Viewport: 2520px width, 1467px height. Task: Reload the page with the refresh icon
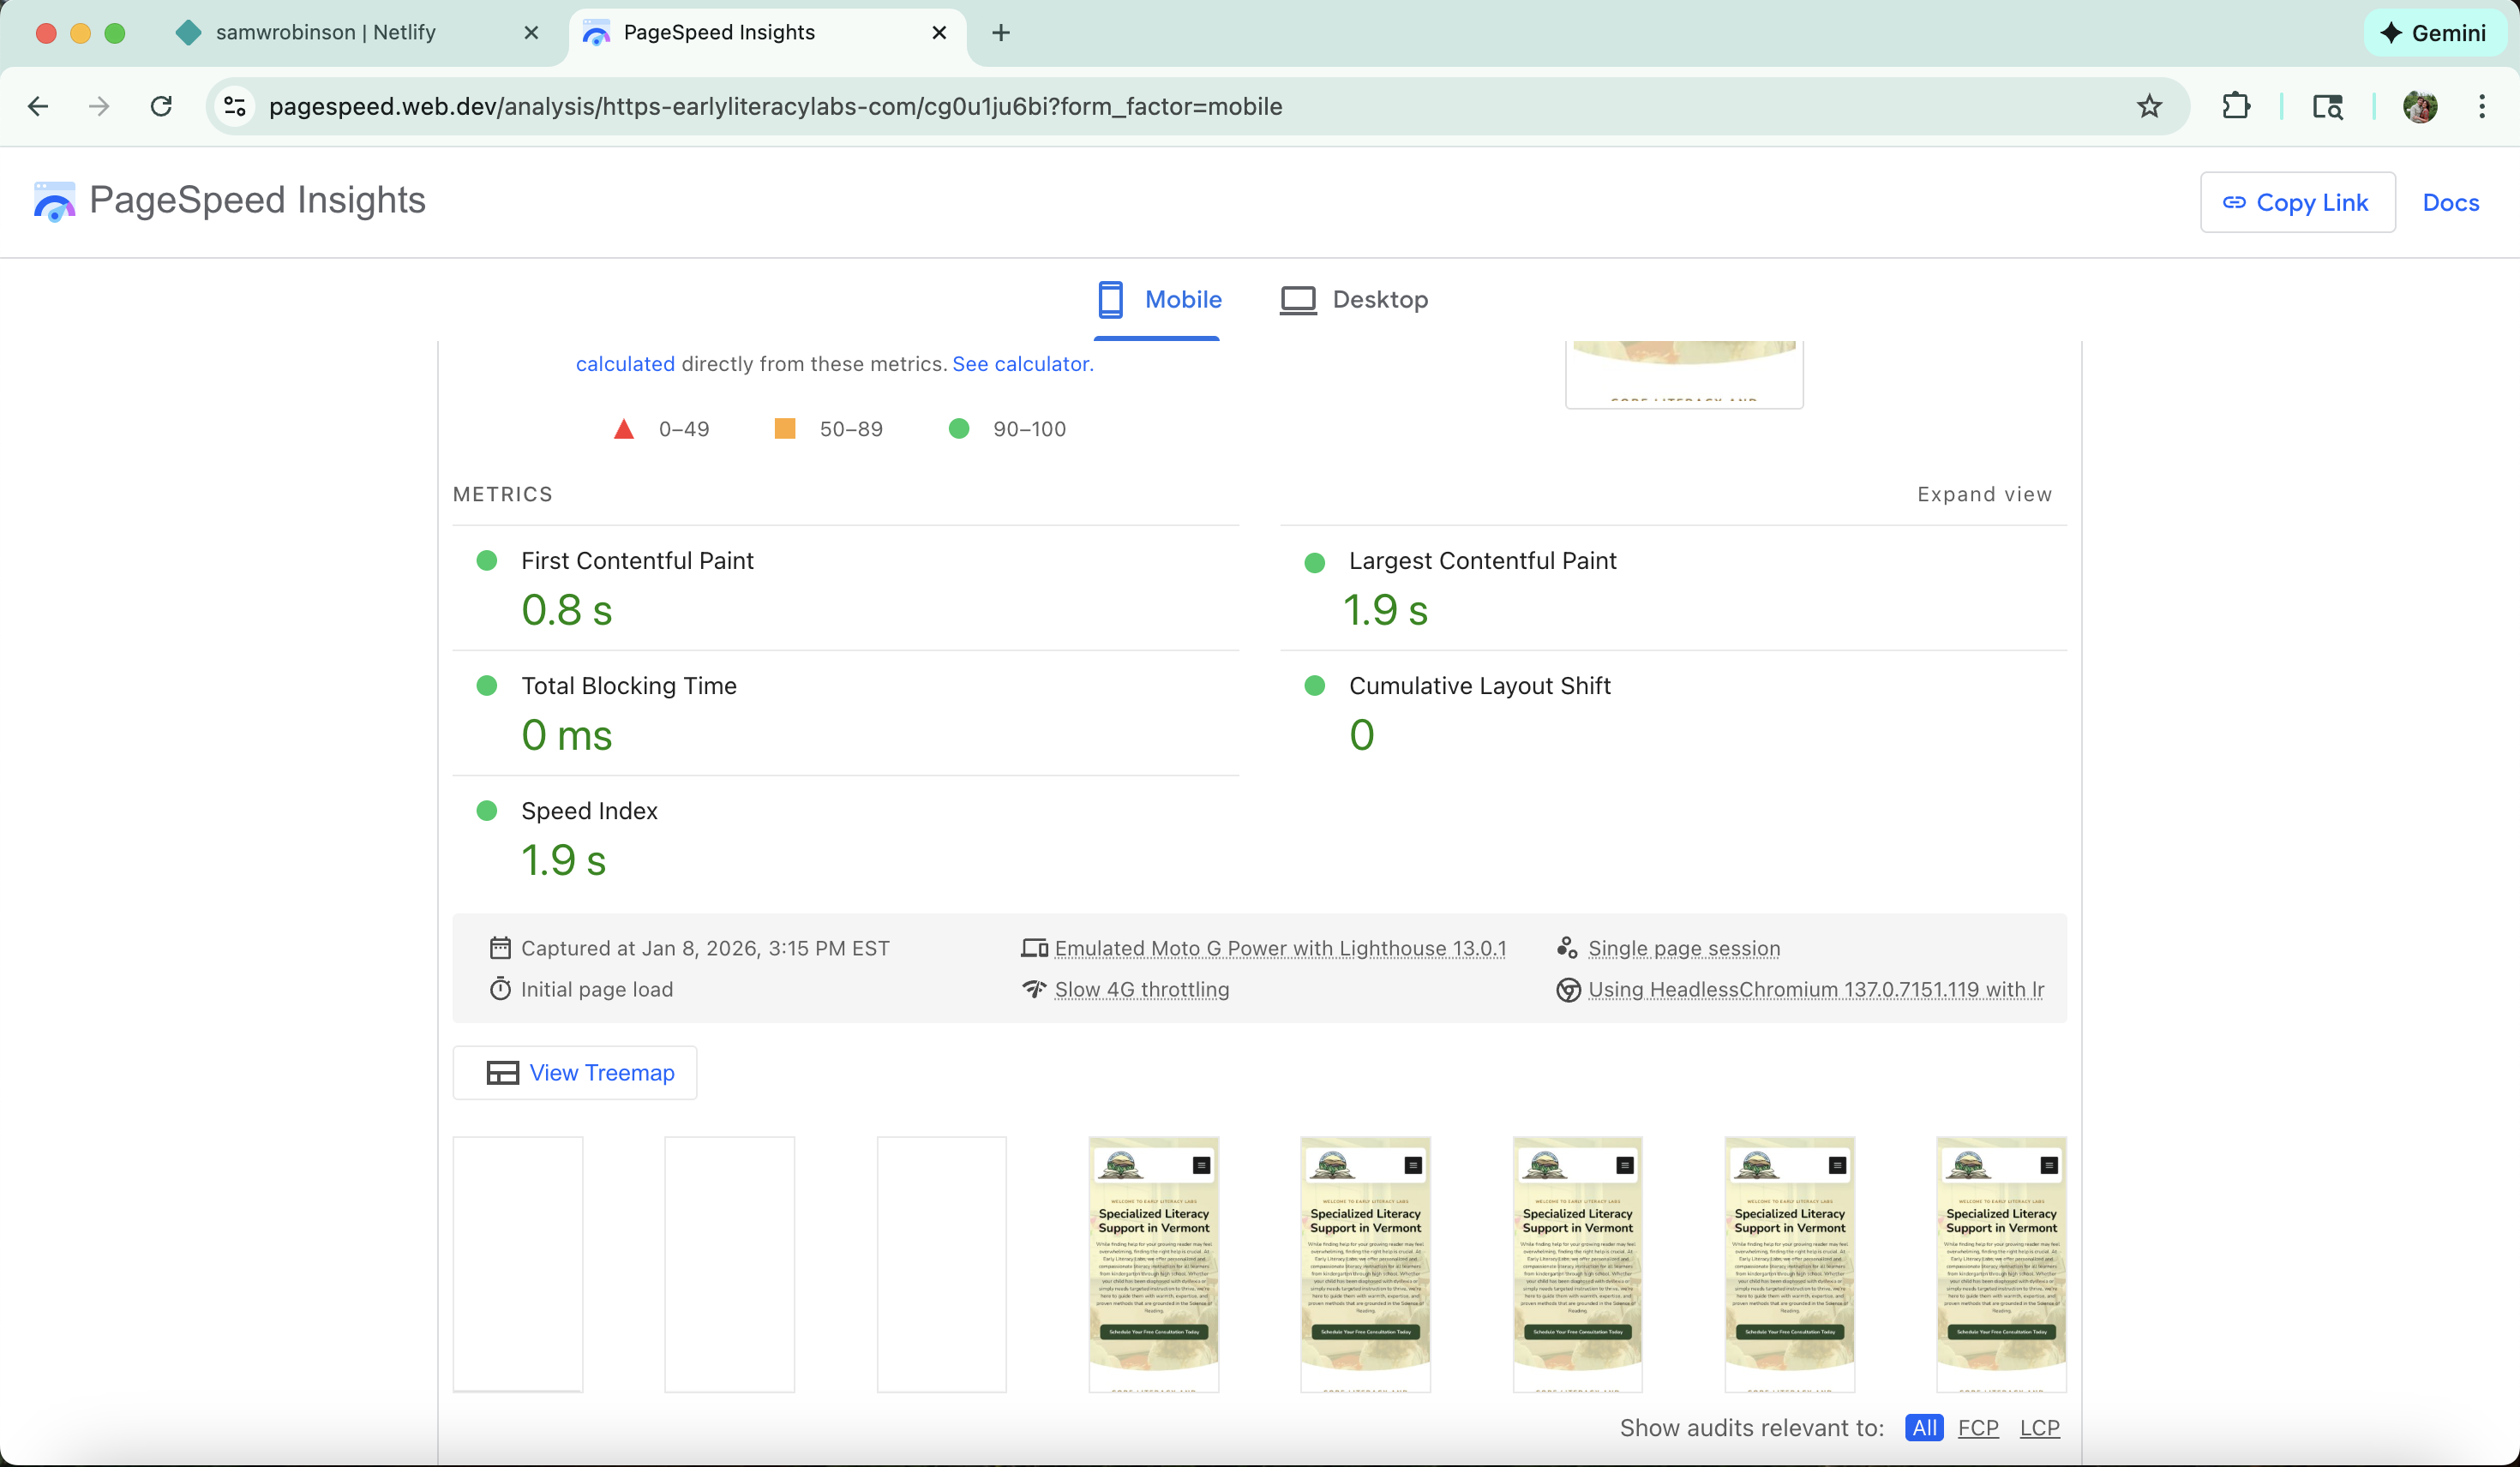pos(161,106)
